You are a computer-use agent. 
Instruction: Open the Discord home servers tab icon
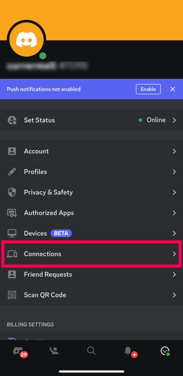pos(18,351)
